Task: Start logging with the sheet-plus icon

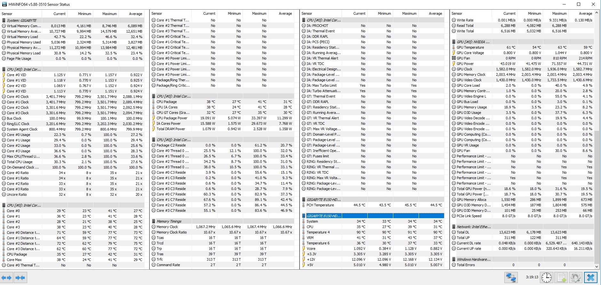Action: [561, 277]
